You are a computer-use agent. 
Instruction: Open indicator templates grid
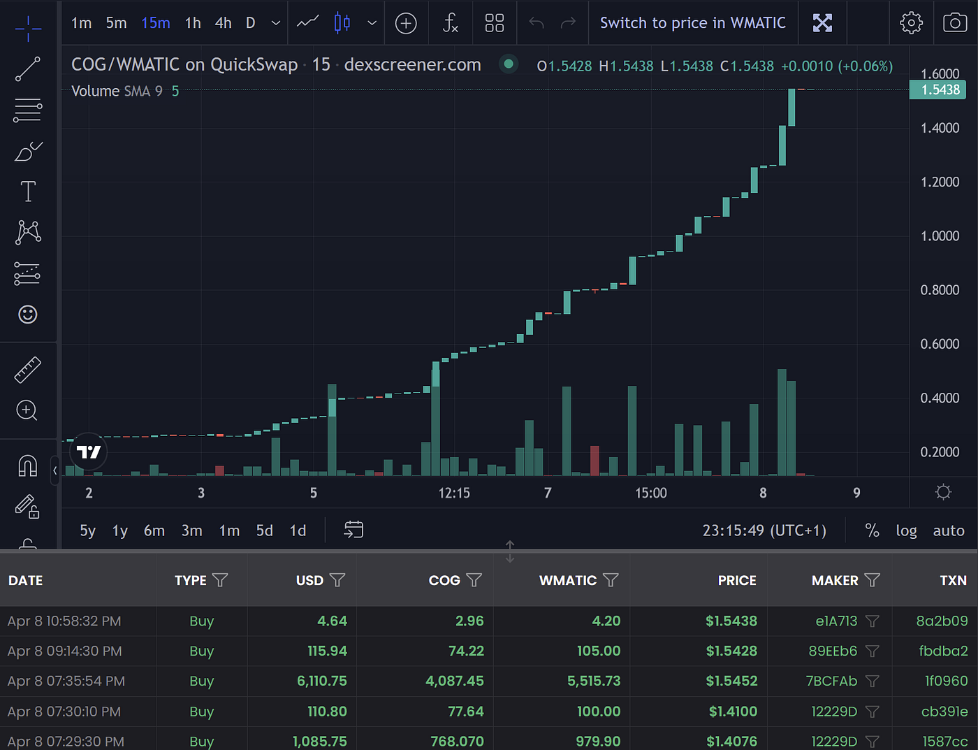pyautogui.click(x=495, y=23)
